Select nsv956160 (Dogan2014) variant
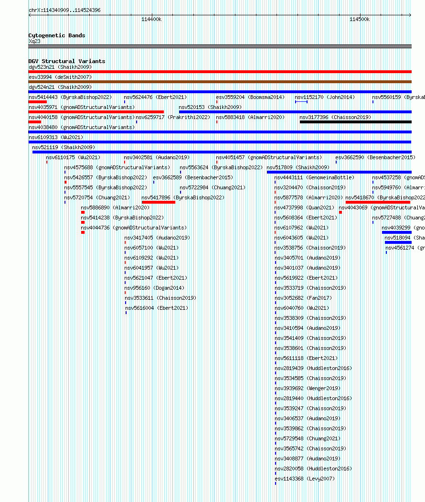Viewport: 425px width, 502px height. pyautogui.click(x=154, y=288)
